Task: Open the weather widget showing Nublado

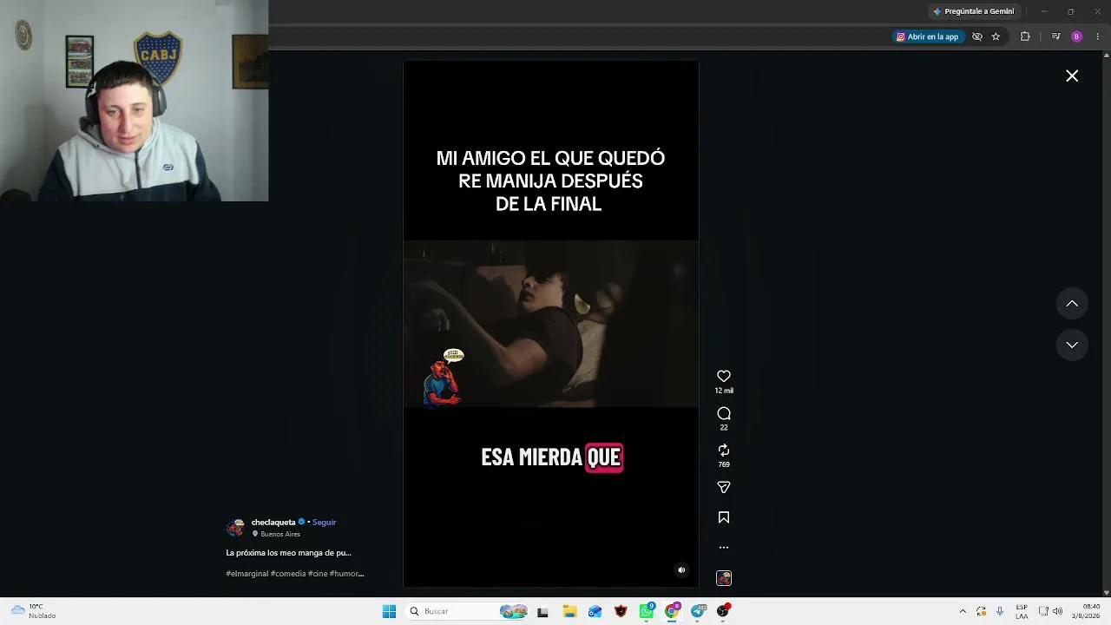Action: click(x=35, y=611)
